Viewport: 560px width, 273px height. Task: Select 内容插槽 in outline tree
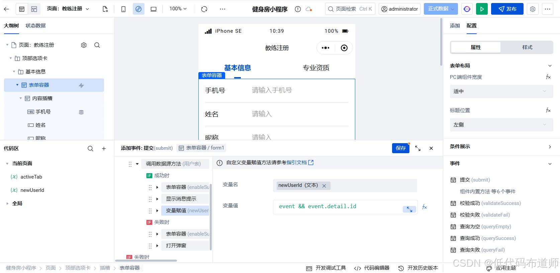[x=42, y=98]
